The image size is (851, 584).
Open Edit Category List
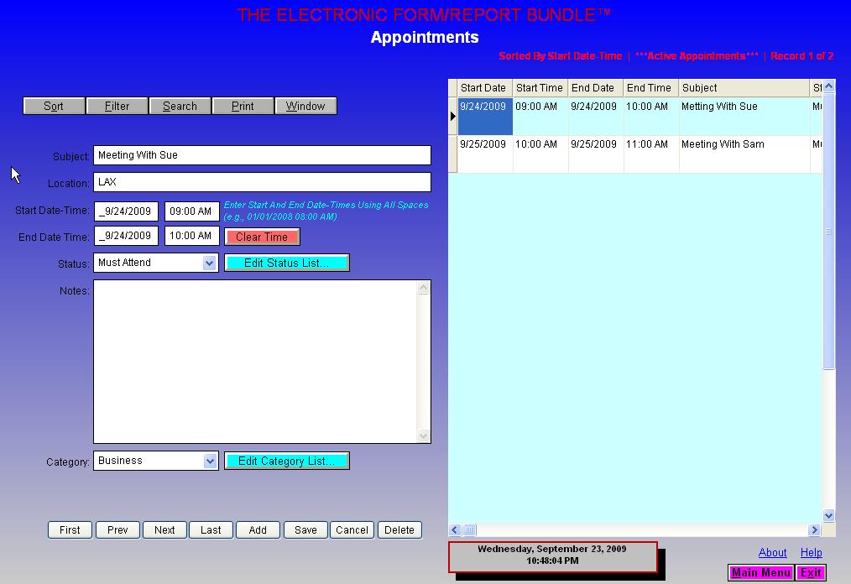click(286, 461)
